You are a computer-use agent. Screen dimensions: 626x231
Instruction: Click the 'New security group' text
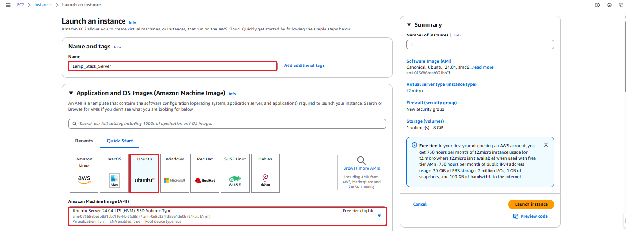coord(425,109)
